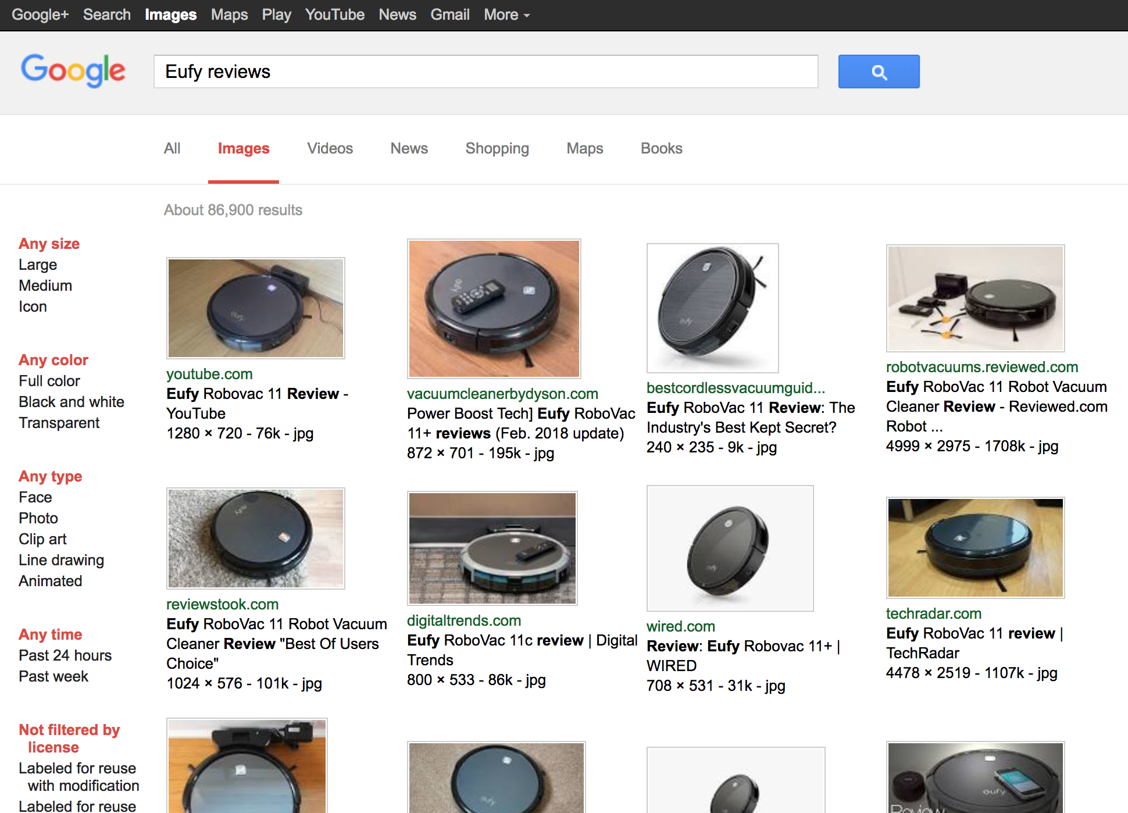Open the wired.com image thumbnail
The image size is (1128, 813).
click(x=730, y=548)
